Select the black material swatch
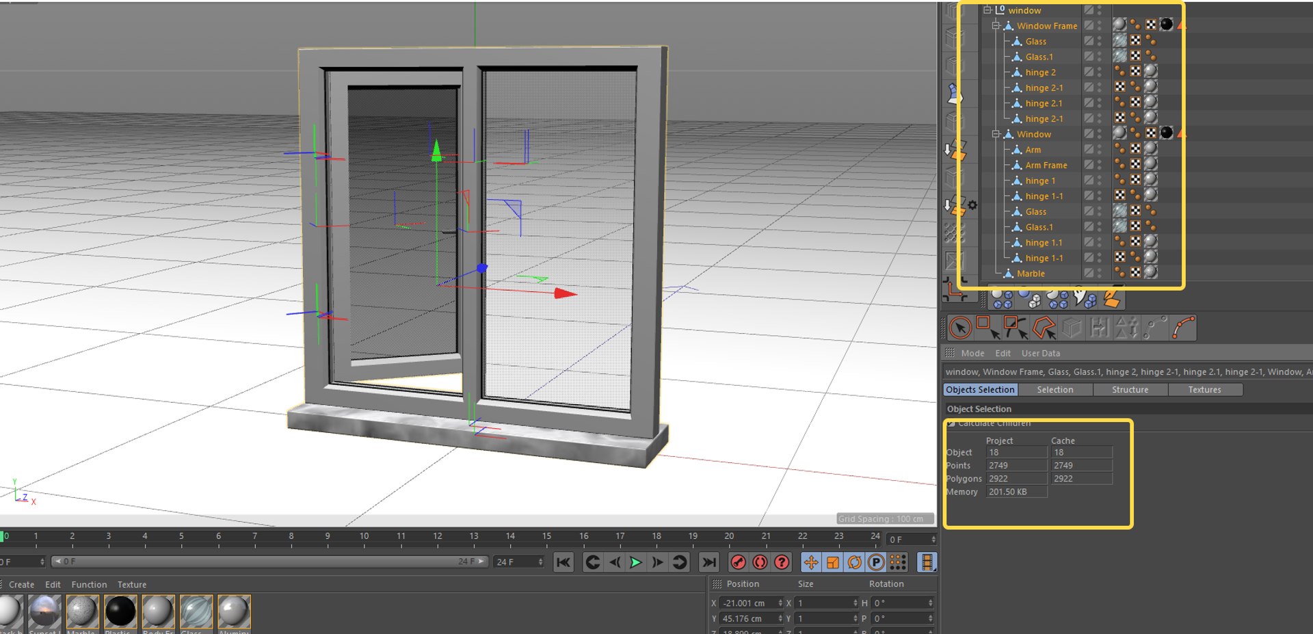Viewport: 1313px width, 634px height. [120, 611]
